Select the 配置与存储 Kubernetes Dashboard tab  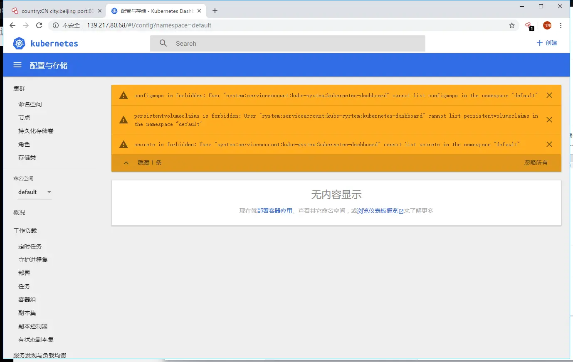click(156, 11)
